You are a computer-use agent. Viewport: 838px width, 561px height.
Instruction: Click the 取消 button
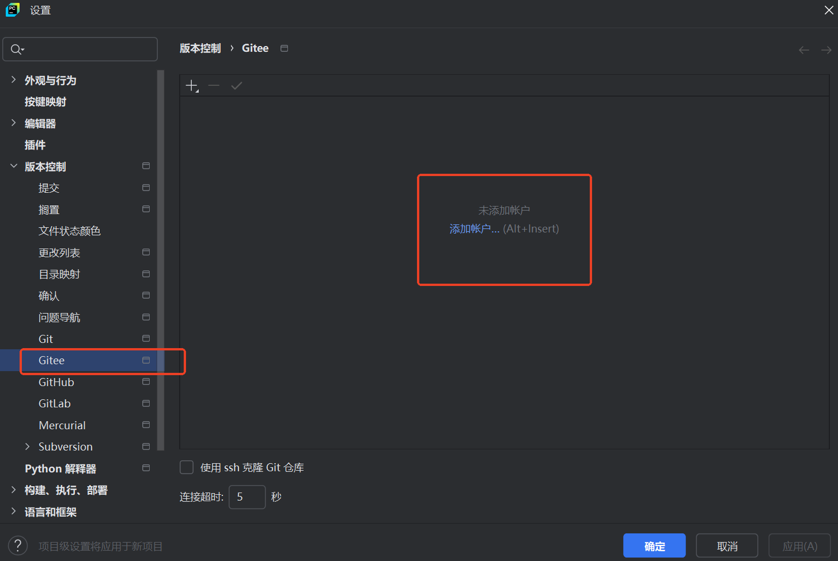pyautogui.click(x=727, y=545)
